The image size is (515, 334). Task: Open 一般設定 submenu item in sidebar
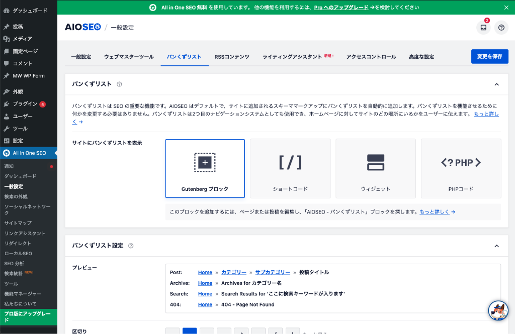29,186
